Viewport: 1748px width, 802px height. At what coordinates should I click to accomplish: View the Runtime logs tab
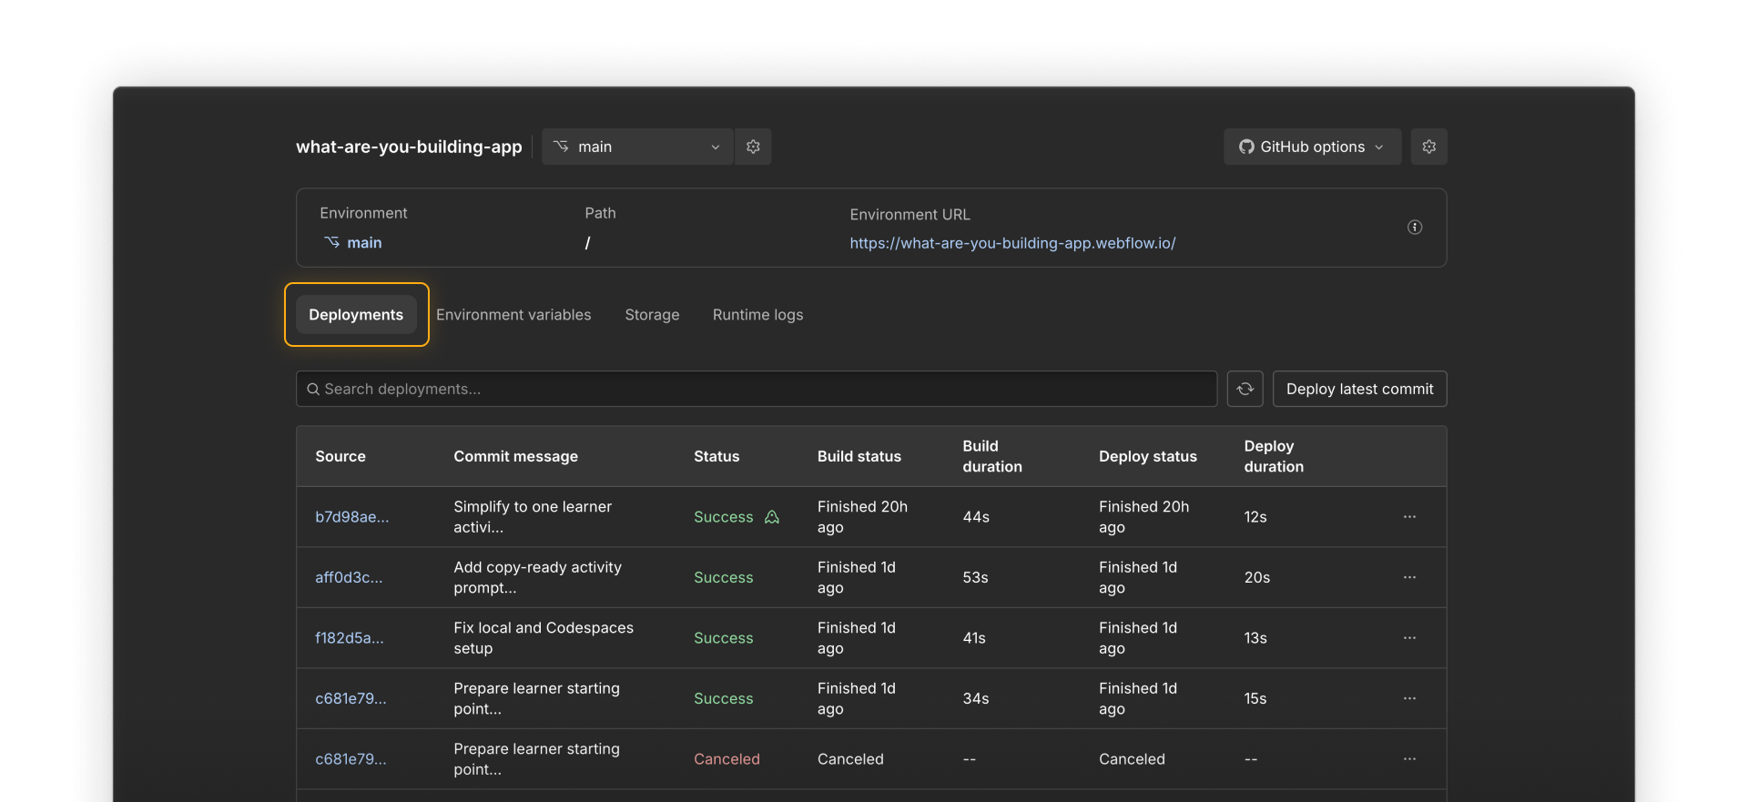pyautogui.click(x=757, y=315)
